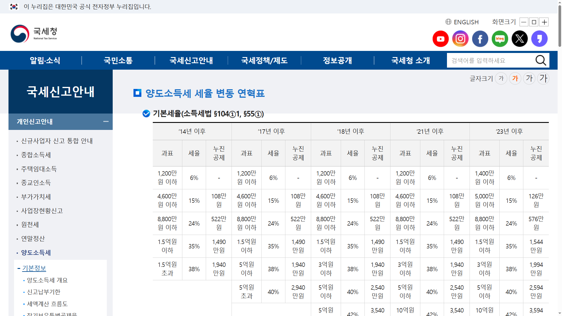This screenshot has width=562, height=316.
Task: Click the currently active orange 가 font size
Action: pos(515,78)
